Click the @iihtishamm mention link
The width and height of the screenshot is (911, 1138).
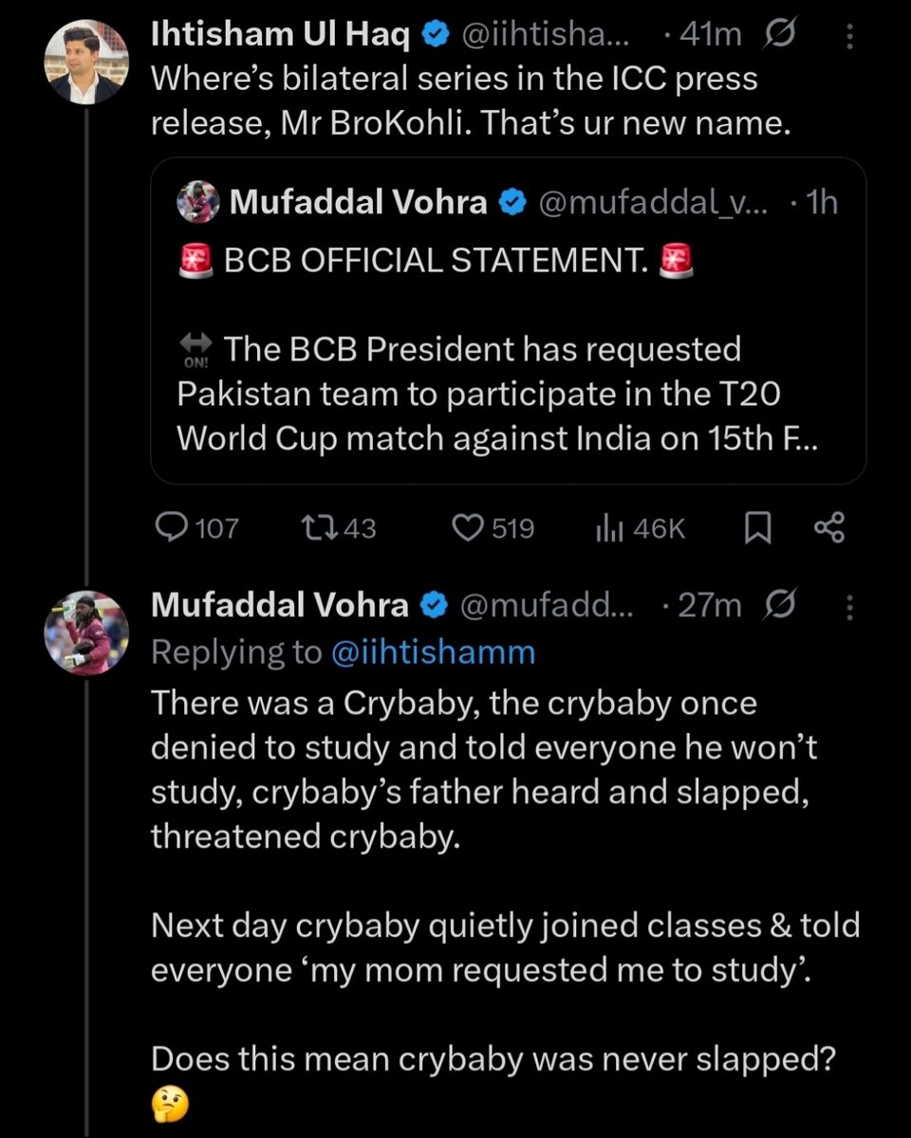coord(434,652)
